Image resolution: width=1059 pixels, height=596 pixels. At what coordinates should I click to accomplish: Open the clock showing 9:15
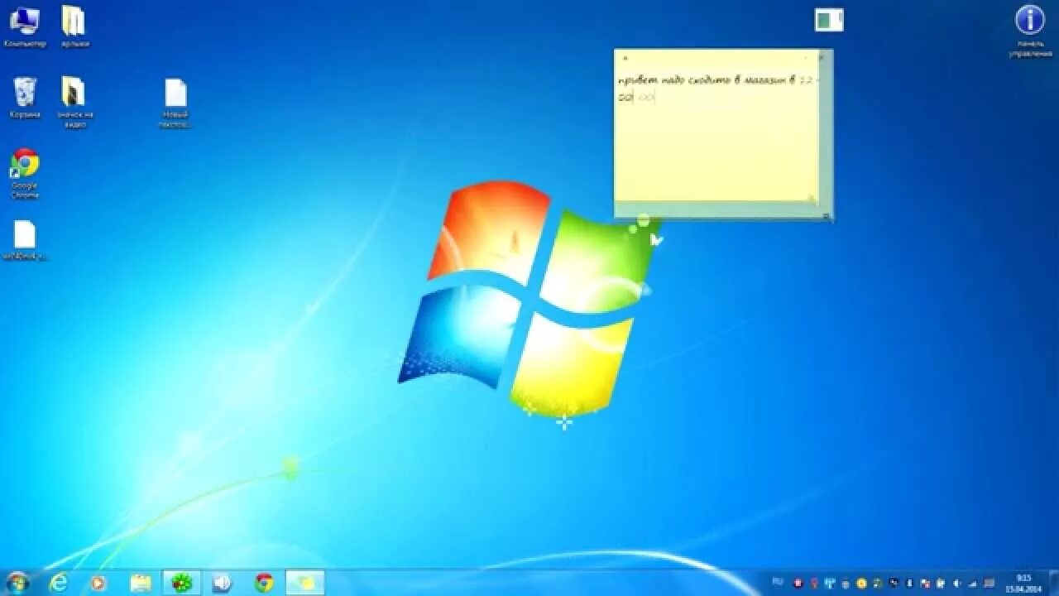pyautogui.click(x=1023, y=583)
